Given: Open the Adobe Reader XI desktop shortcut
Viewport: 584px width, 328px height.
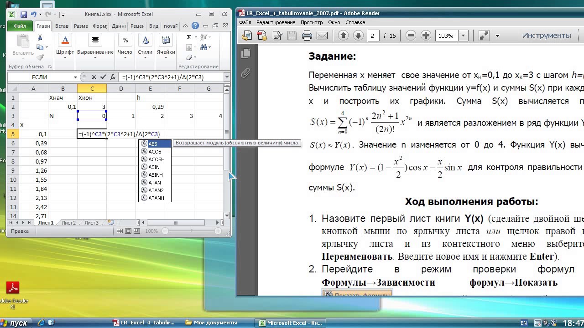Looking at the screenshot, I should click(x=12, y=295).
